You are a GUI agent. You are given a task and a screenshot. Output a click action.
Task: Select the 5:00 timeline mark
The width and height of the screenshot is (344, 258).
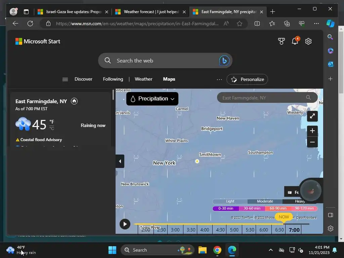pyautogui.click(x=234, y=230)
